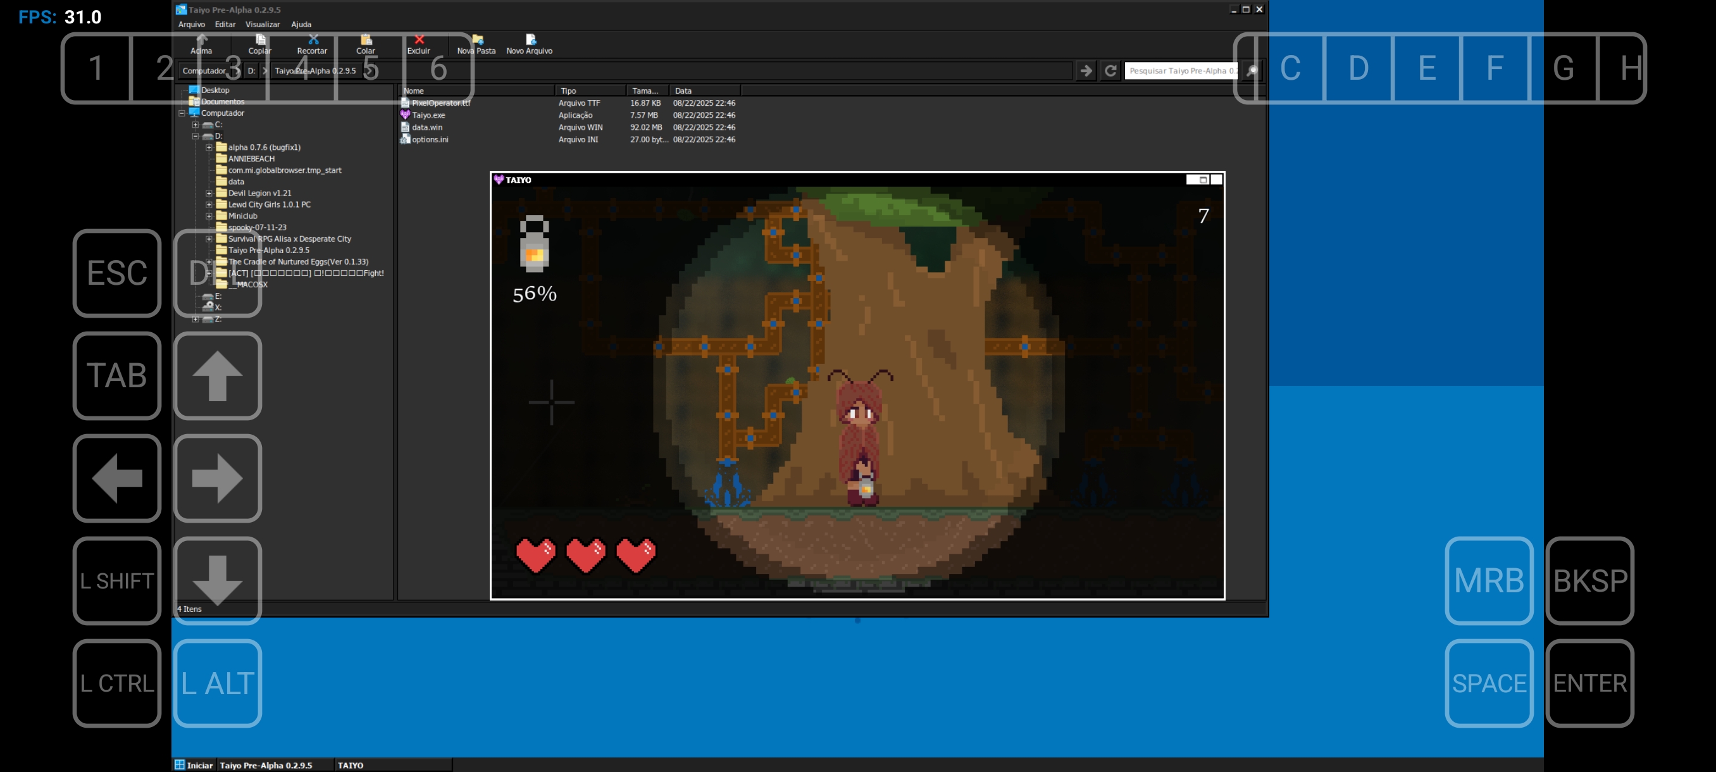
Task: Click the Iniciar start button
Action: tap(193, 765)
